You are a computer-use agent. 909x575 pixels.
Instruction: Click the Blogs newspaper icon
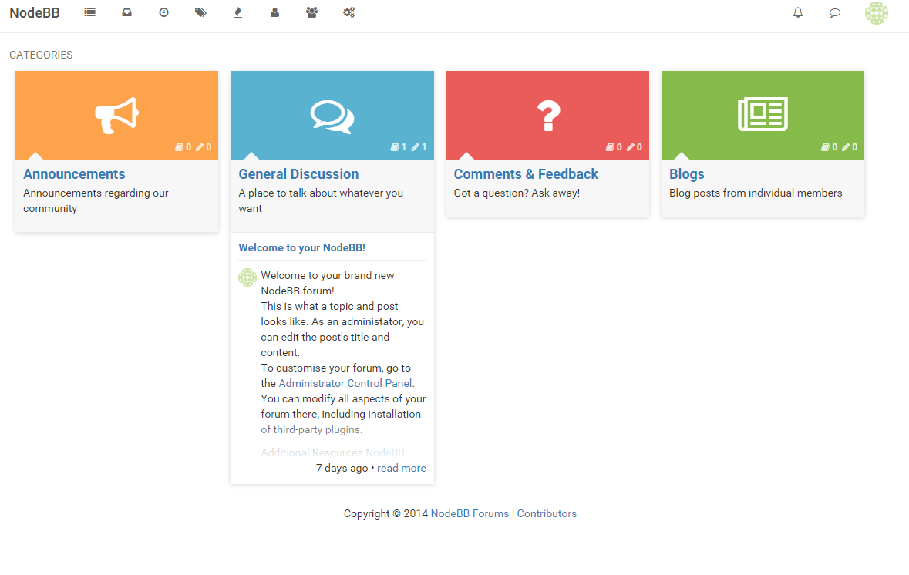coord(763,114)
